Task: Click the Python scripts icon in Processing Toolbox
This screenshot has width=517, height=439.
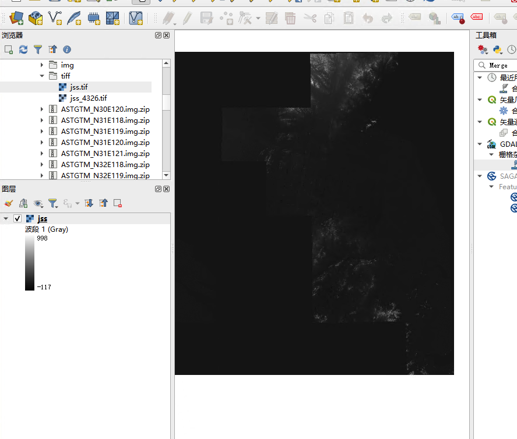Action: [x=497, y=49]
